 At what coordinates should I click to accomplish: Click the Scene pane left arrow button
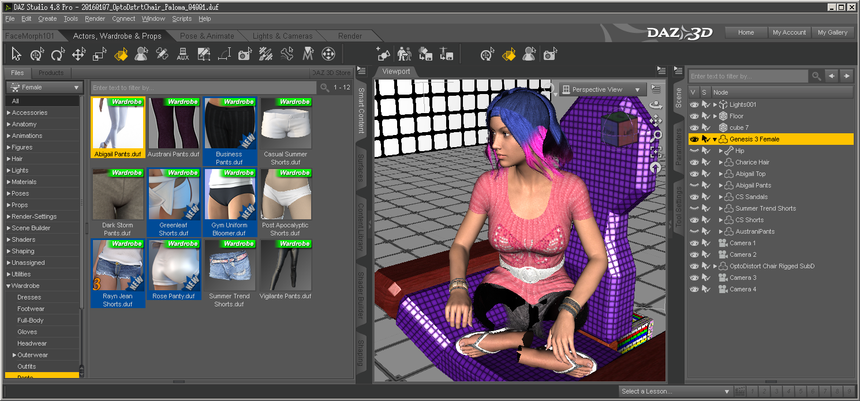(x=832, y=76)
